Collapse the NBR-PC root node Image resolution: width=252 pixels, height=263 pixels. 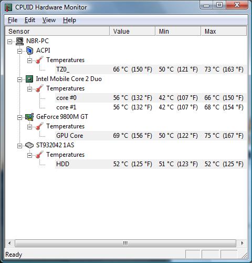pos(10,42)
